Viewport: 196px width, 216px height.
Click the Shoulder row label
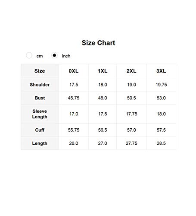(40, 85)
